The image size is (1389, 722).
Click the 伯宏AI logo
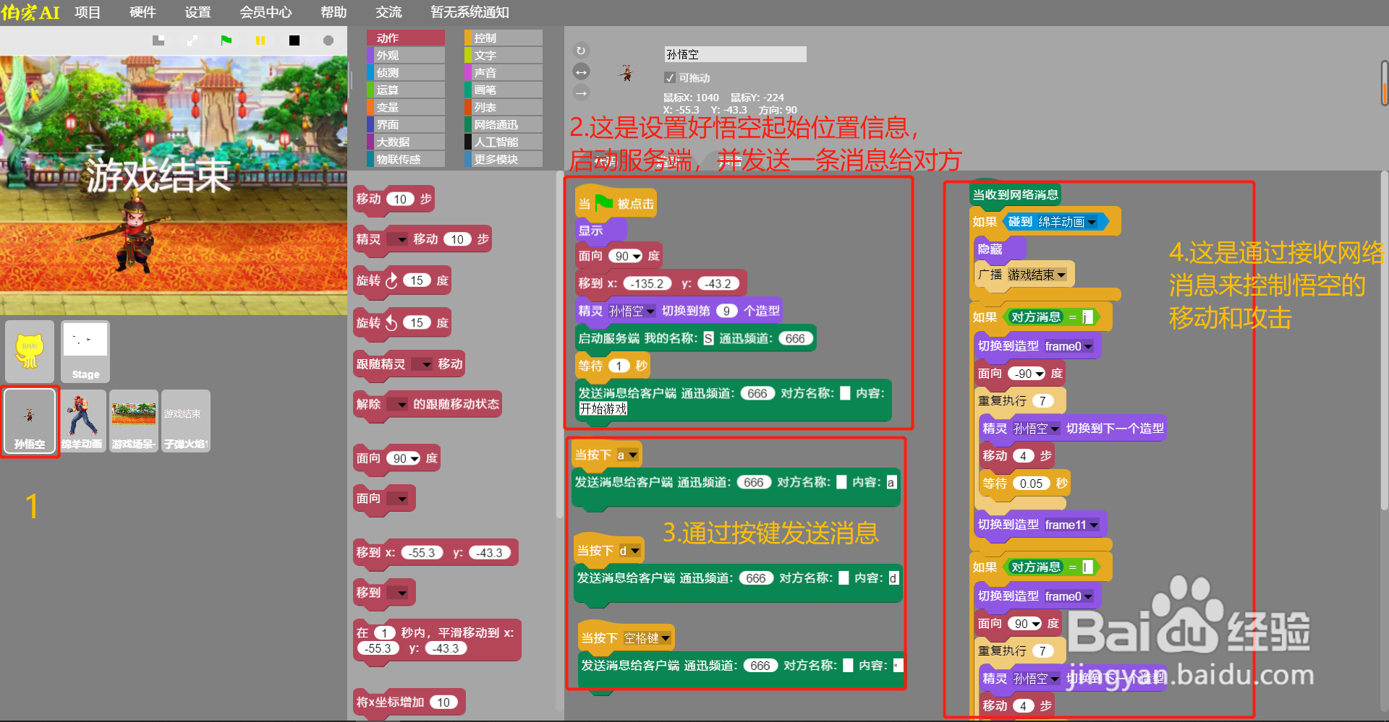[30, 12]
